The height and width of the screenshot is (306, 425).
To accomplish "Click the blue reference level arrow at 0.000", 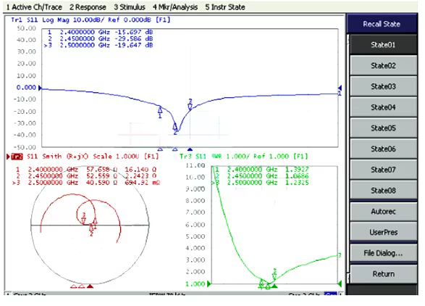I will [40, 88].
